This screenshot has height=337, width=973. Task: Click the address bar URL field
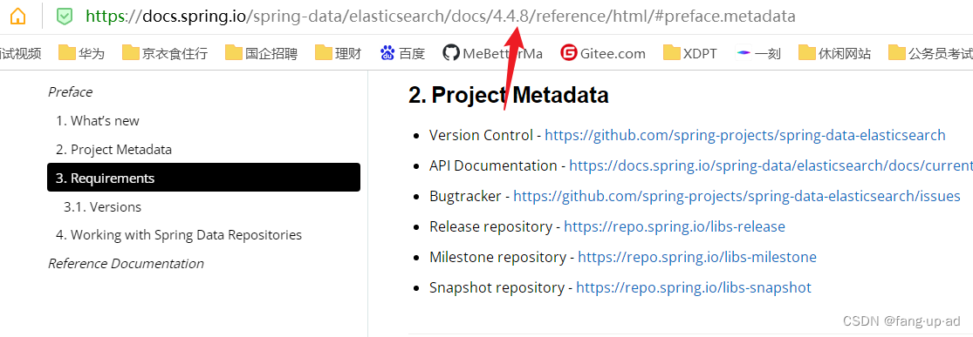441,17
